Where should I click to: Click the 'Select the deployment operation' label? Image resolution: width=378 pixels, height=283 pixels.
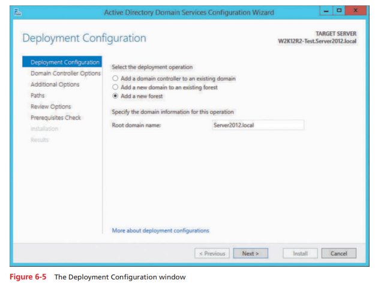[x=152, y=67]
